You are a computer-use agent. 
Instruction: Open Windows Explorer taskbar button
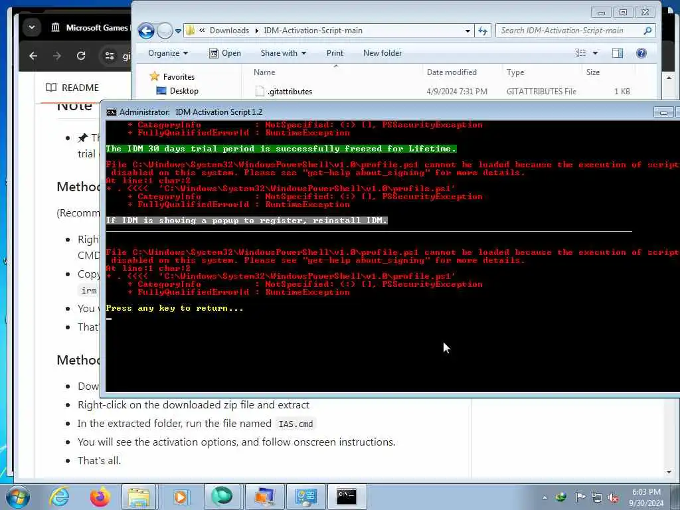pos(139,497)
